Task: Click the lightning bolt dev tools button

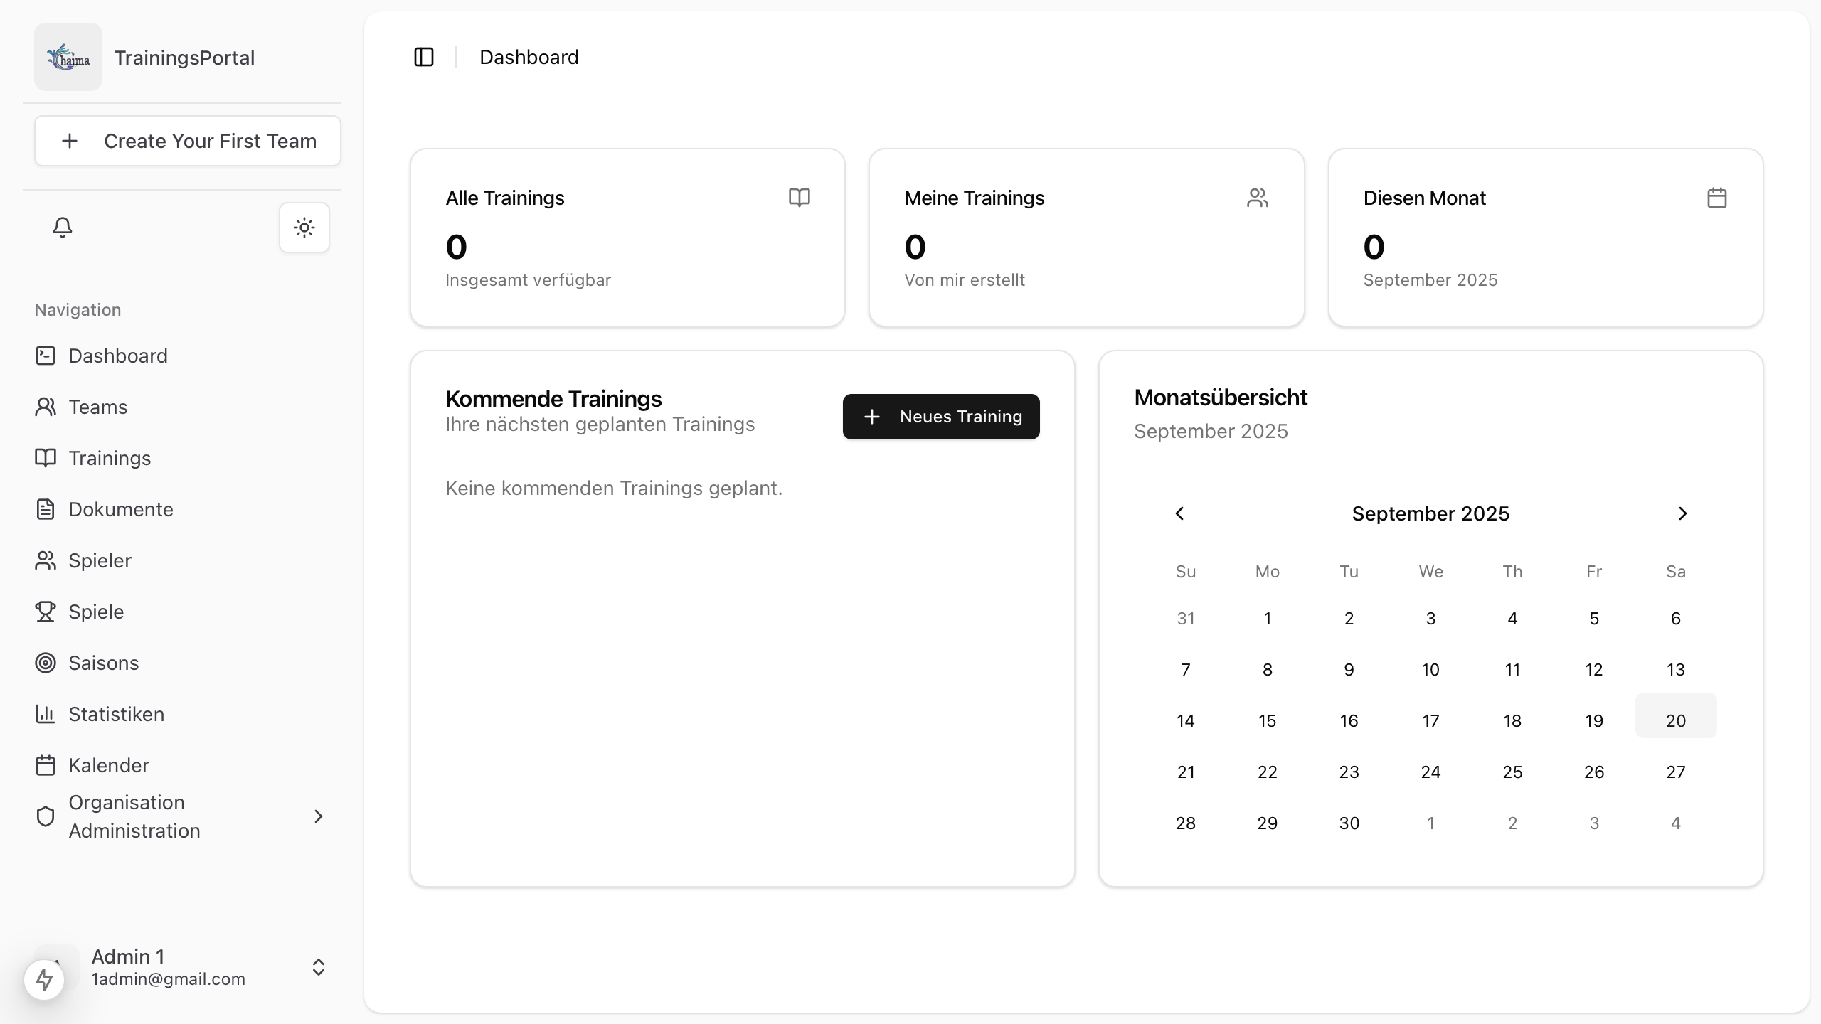Action: [x=44, y=979]
